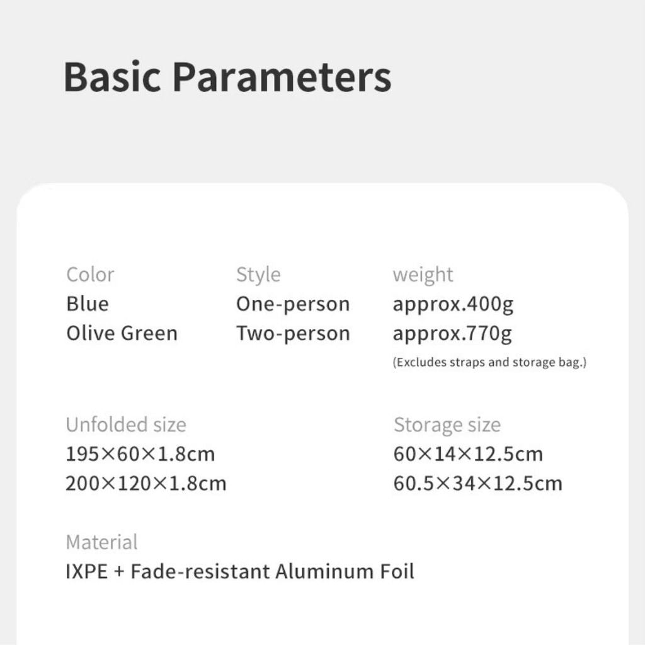This screenshot has height=645, width=645.
Task: Choose the 'One-person' style text
Action: (293, 304)
